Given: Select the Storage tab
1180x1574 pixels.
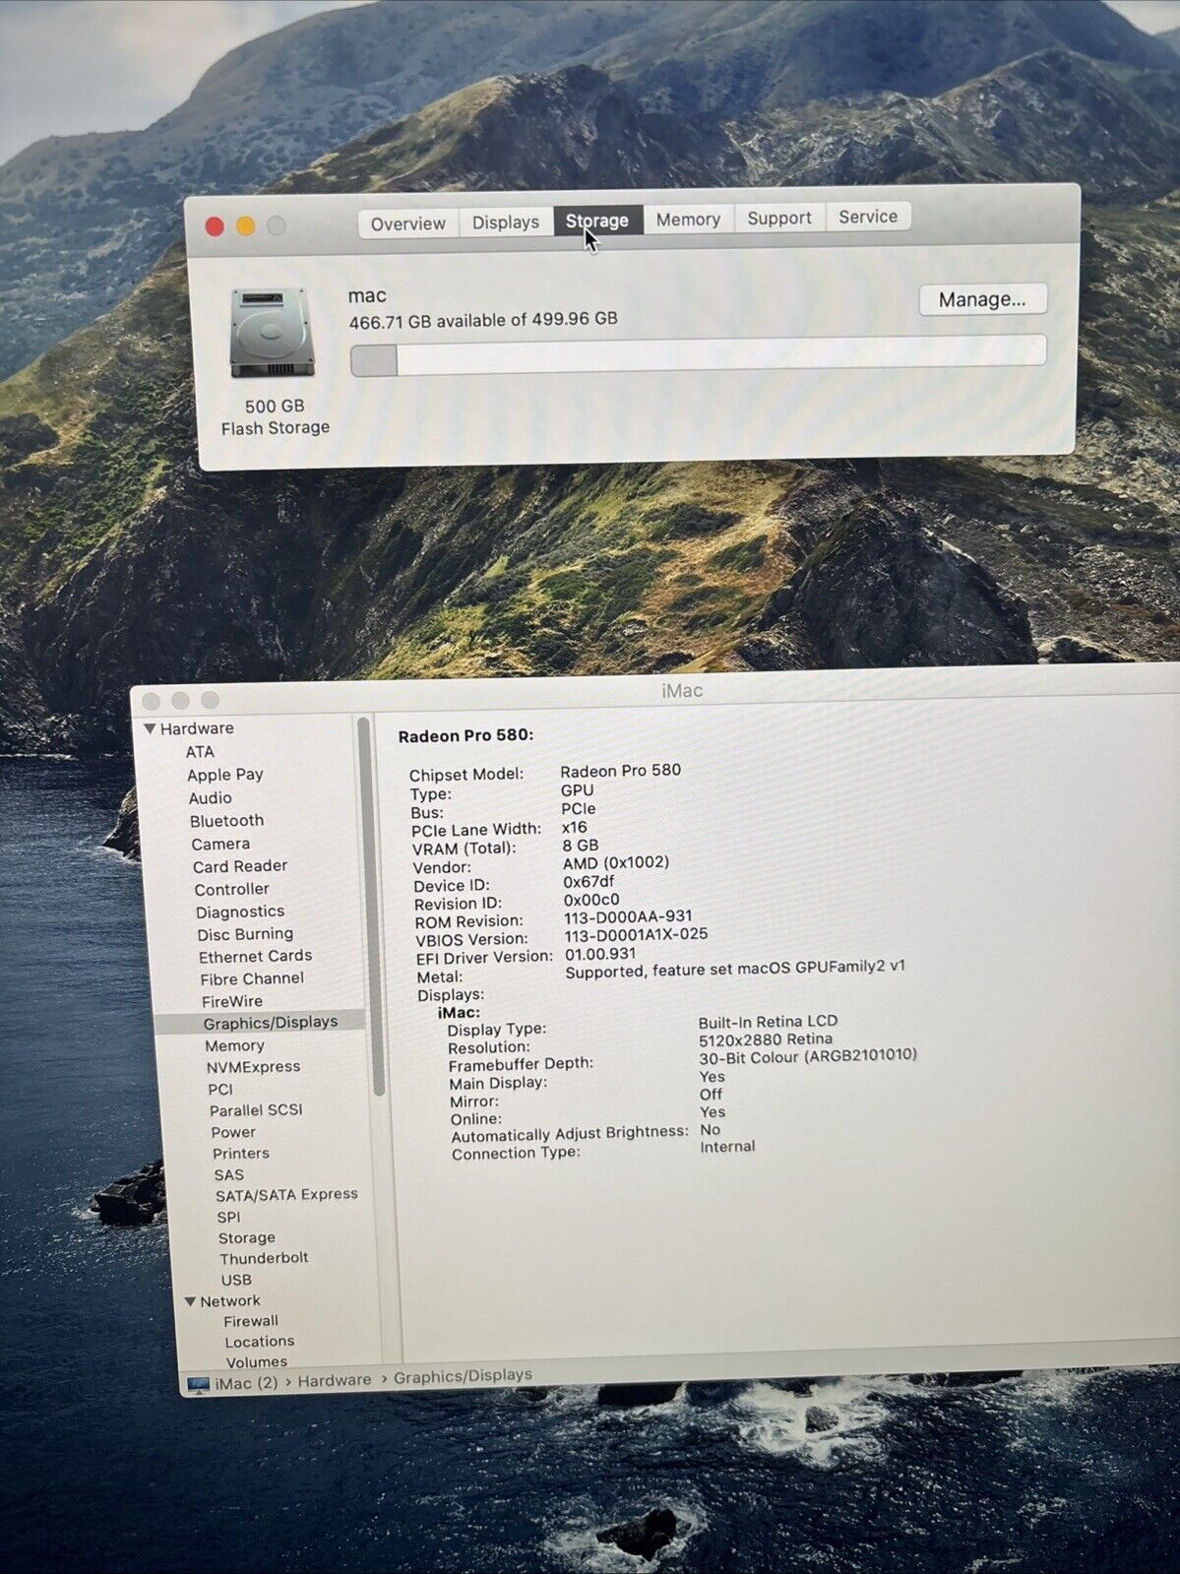Looking at the screenshot, I should pyautogui.click(x=597, y=220).
